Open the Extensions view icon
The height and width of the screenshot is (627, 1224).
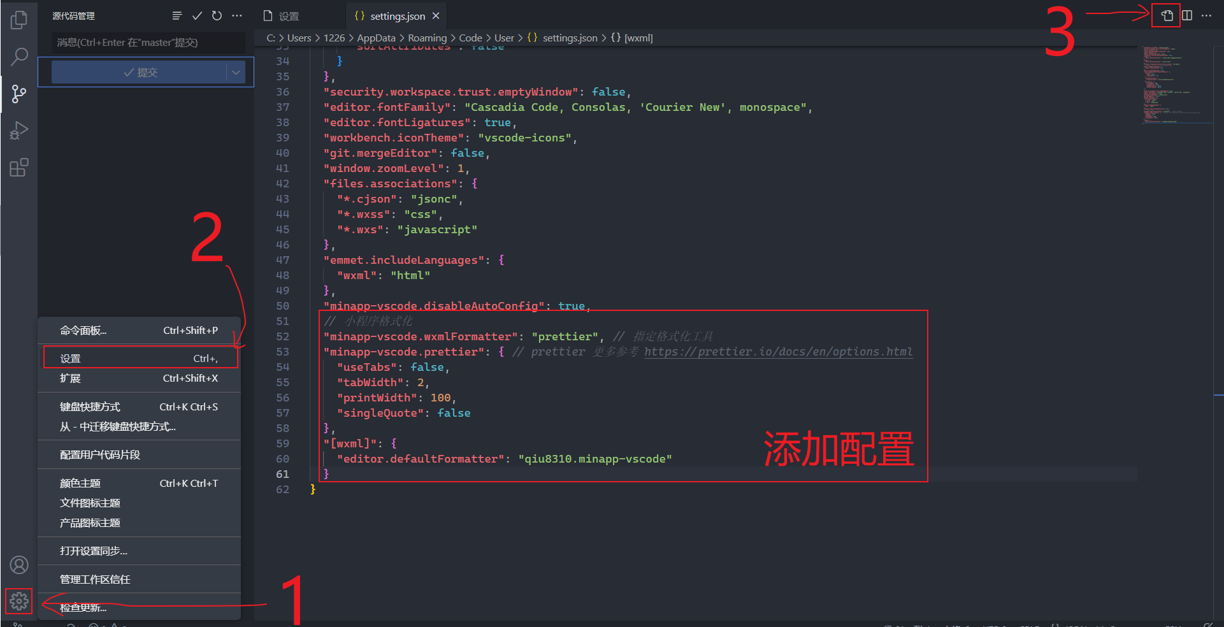click(19, 167)
